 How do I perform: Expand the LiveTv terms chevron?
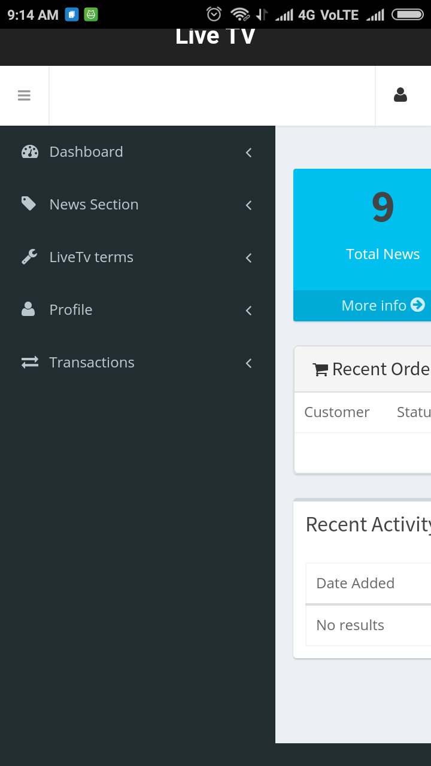[248, 258]
